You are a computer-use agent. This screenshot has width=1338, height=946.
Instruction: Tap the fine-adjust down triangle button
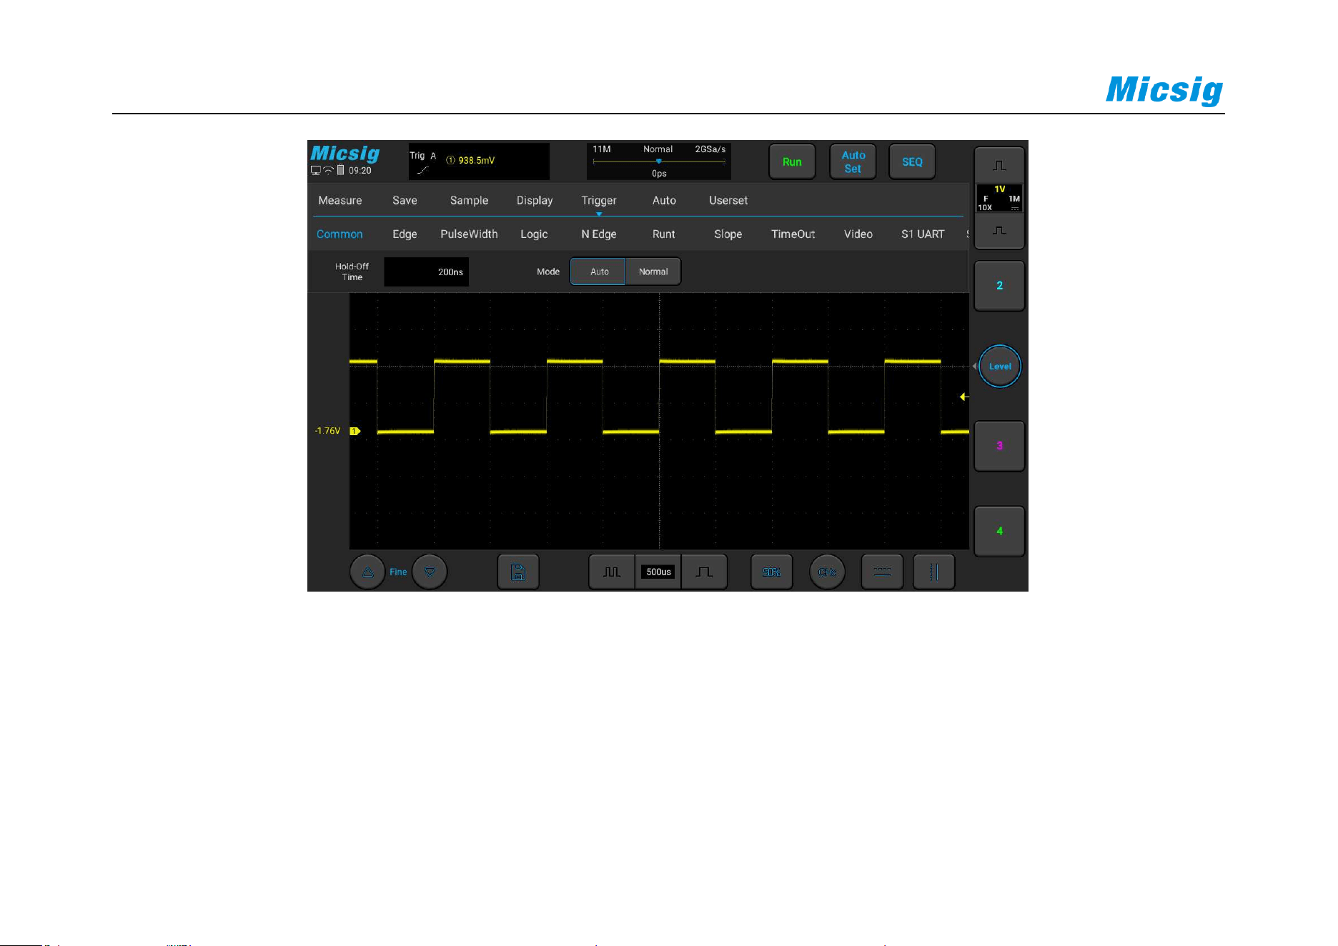[x=430, y=572]
